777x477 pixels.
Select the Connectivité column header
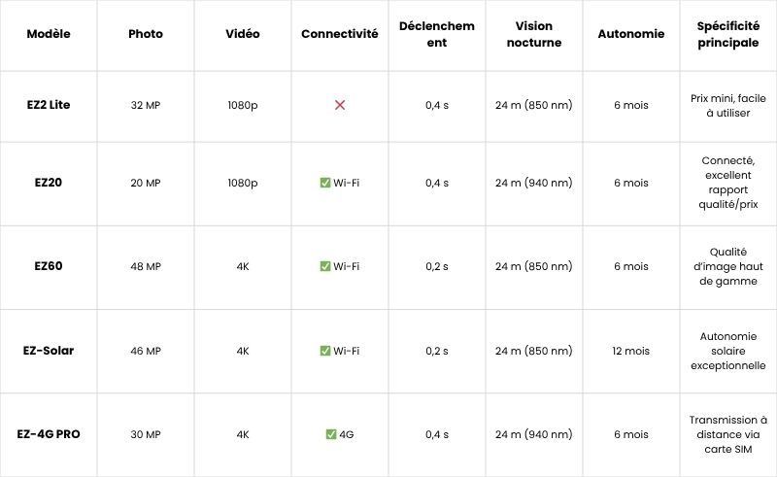click(340, 34)
